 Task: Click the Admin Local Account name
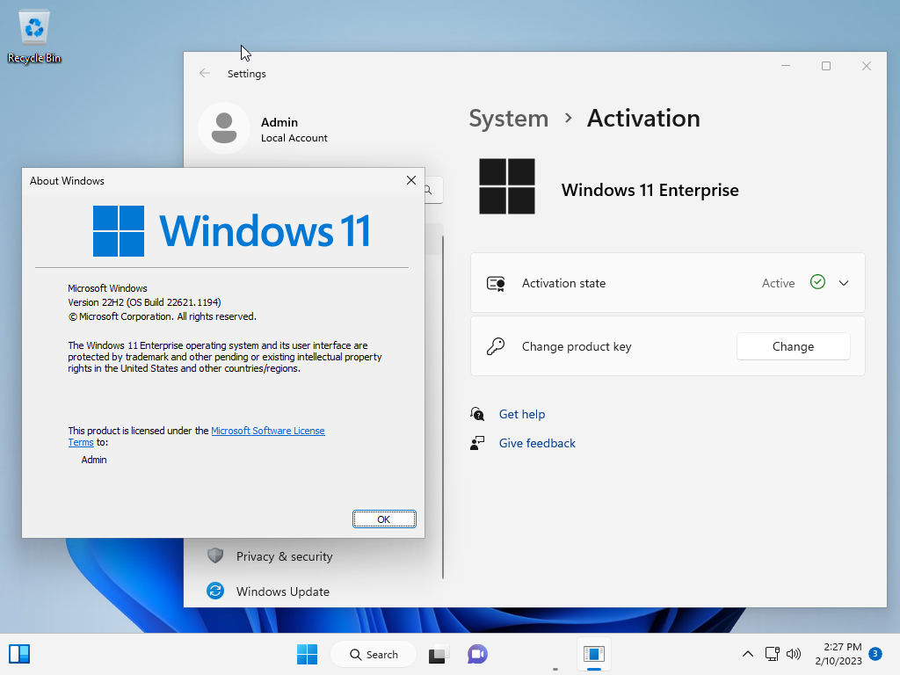tap(294, 129)
